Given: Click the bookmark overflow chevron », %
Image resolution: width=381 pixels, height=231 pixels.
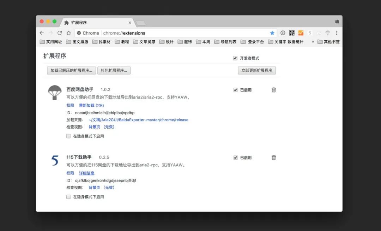Looking at the screenshot, I should point(313,41).
